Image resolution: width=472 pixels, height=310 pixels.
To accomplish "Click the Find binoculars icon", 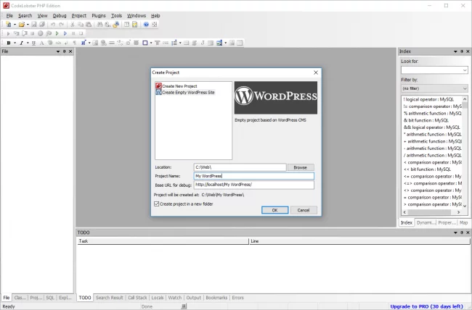I will pos(99,25).
